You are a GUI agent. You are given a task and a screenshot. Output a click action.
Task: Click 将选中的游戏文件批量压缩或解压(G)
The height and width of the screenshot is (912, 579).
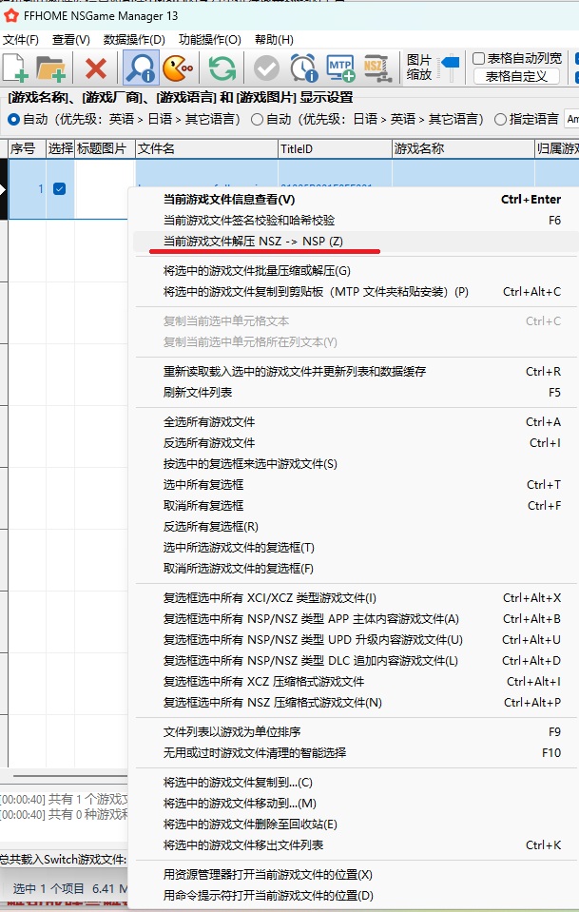point(356,271)
